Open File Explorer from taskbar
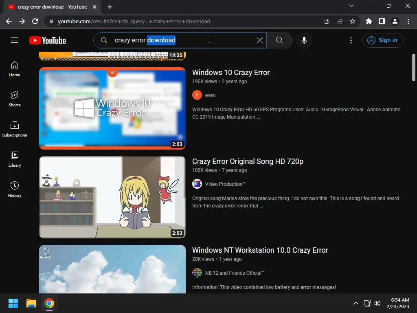Screen dimensions: 417x313 tap(31, 303)
